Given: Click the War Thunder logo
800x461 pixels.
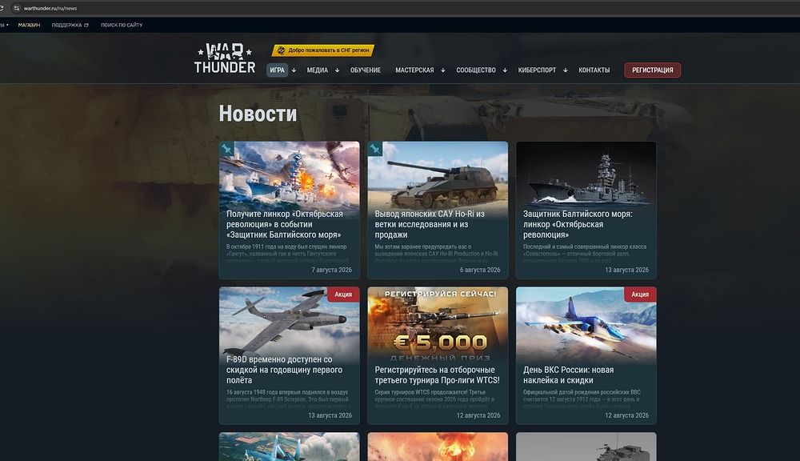Looking at the screenshot, I should point(225,58).
